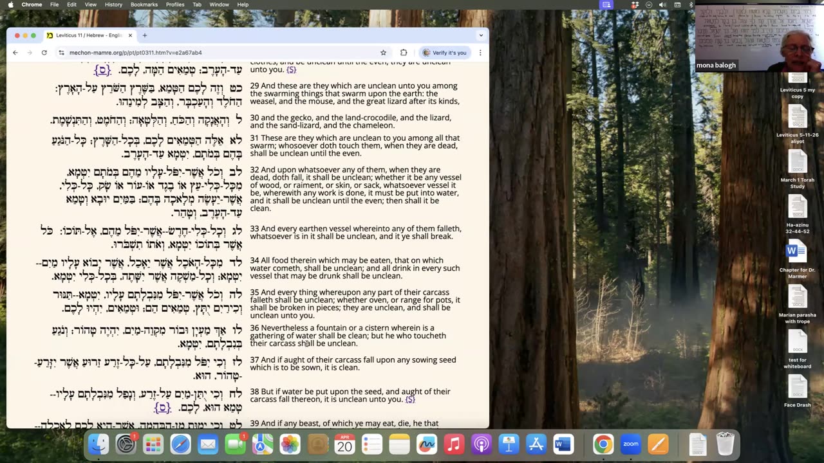Open the Chrome application menu
The image size is (824, 463).
click(x=32, y=5)
